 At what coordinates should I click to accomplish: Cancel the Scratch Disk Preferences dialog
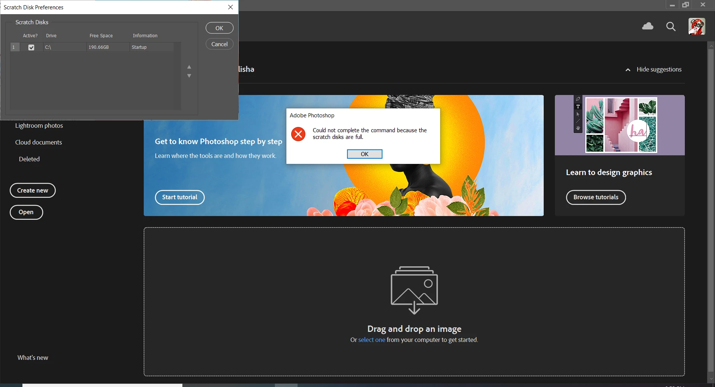click(219, 44)
